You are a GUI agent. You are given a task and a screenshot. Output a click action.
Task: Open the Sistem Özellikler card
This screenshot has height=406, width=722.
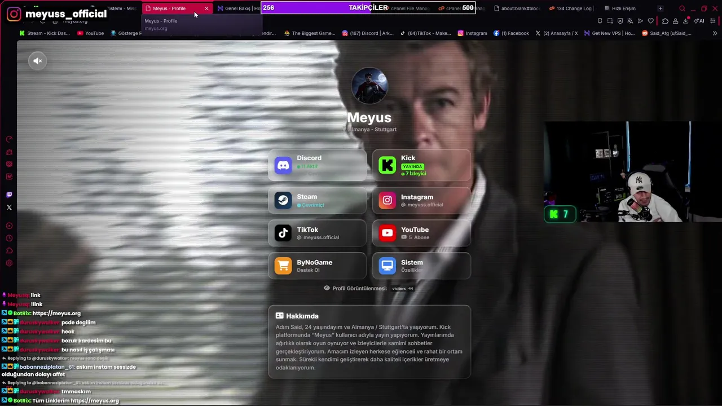[x=421, y=266]
